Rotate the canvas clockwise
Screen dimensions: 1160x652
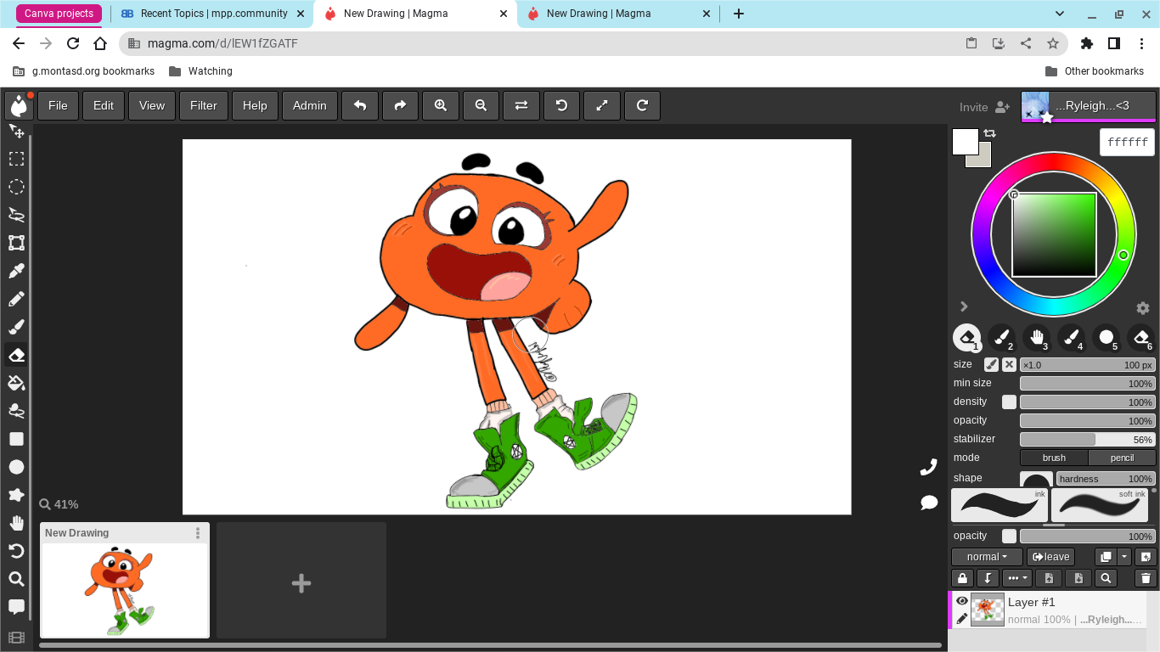[642, 105]
